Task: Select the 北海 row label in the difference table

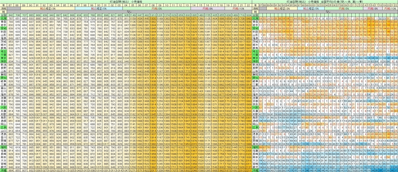Action: [255, 18]
